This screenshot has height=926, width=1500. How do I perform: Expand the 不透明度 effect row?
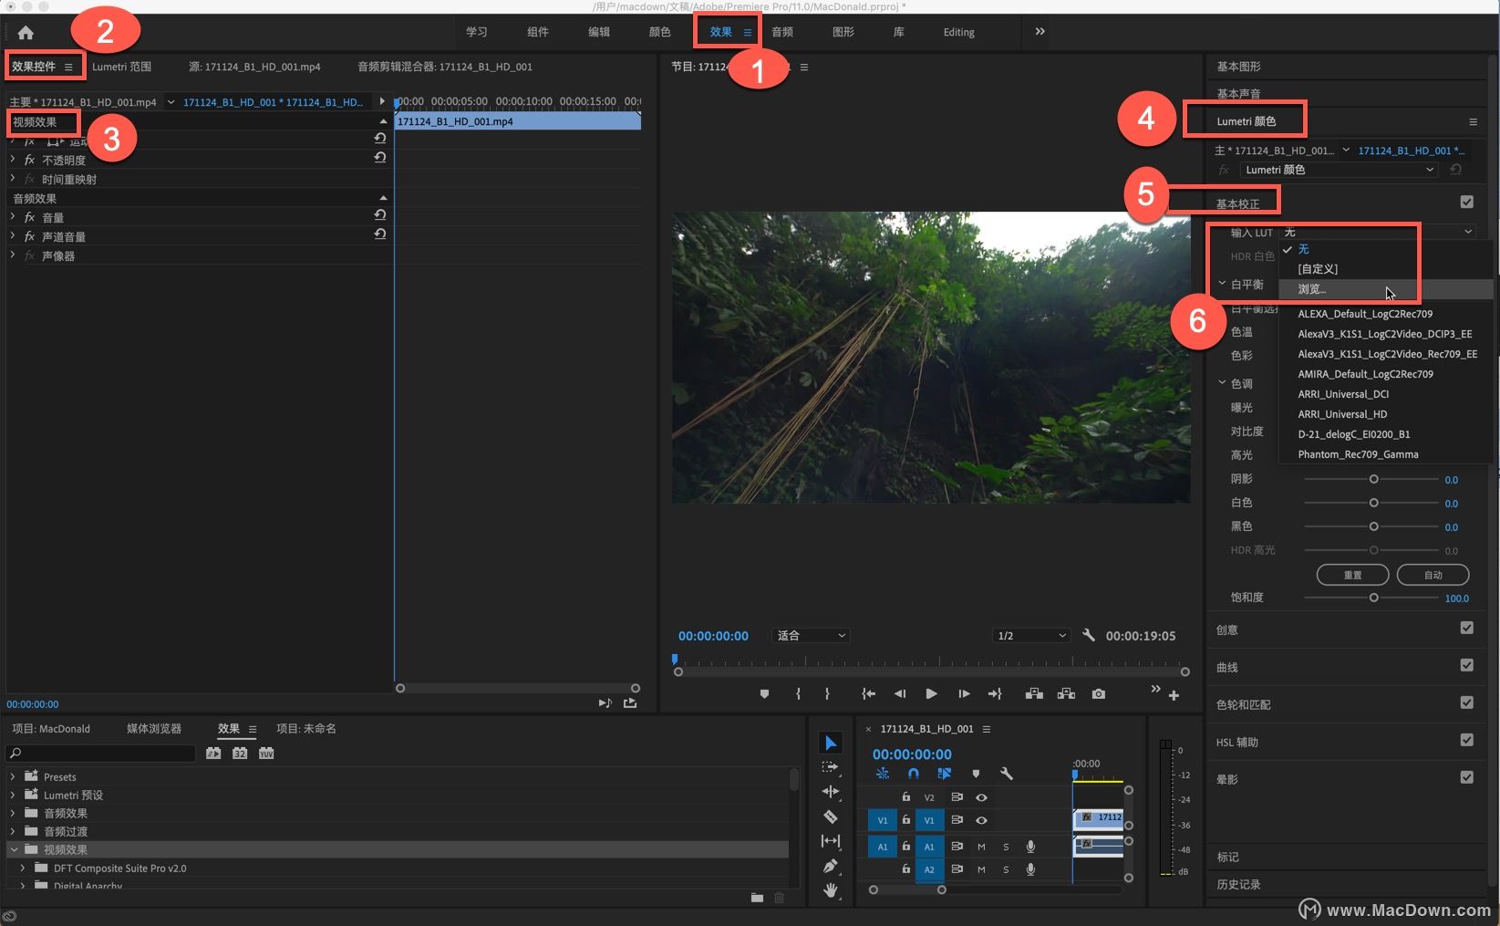click(x=13, y=159)
